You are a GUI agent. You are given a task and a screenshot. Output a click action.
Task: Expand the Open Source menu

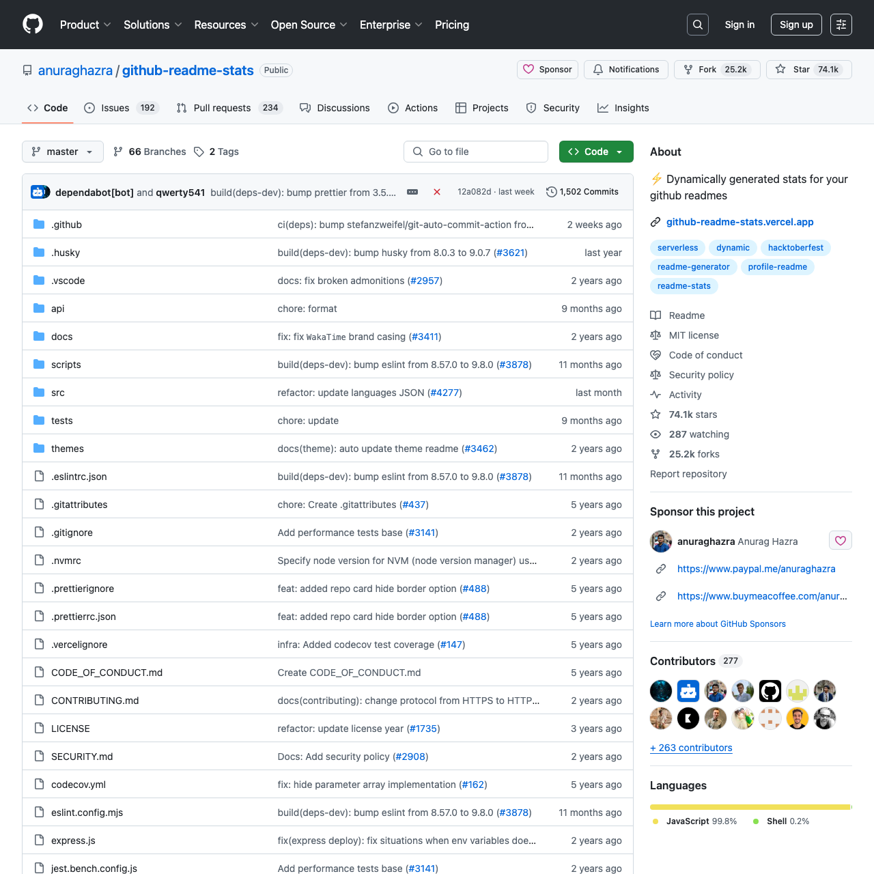(309, 25)
